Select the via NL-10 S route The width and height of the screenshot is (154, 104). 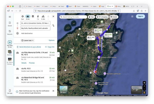35,70
